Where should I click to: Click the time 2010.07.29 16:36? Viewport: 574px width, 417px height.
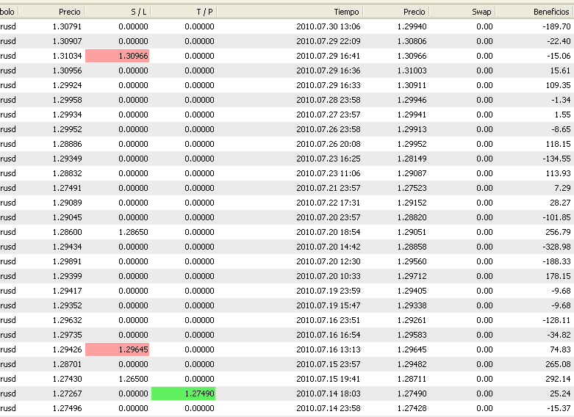[329, 70]
